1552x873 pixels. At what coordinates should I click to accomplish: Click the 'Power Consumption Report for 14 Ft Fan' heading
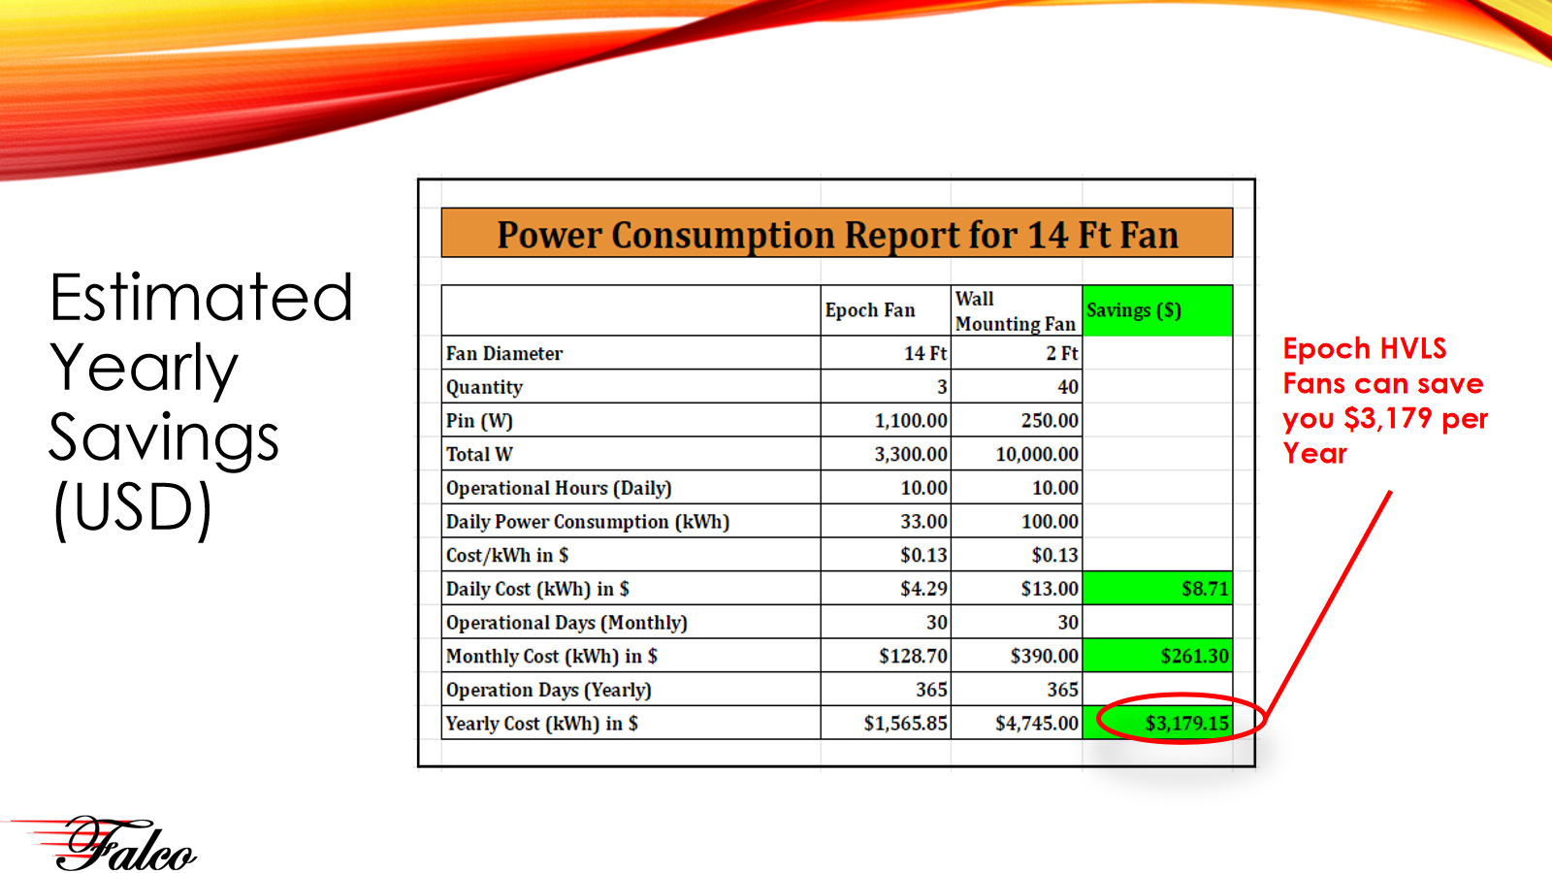[x=837, y=234]
